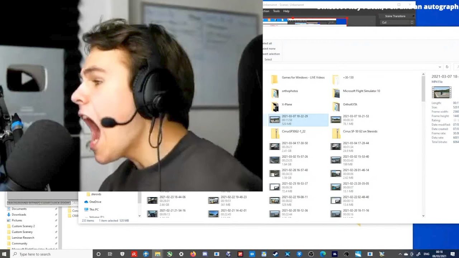The height and width of the screenshot is (258, 459).
Task: Click Select all in the ribbon
Action: (x=267, y=43)
